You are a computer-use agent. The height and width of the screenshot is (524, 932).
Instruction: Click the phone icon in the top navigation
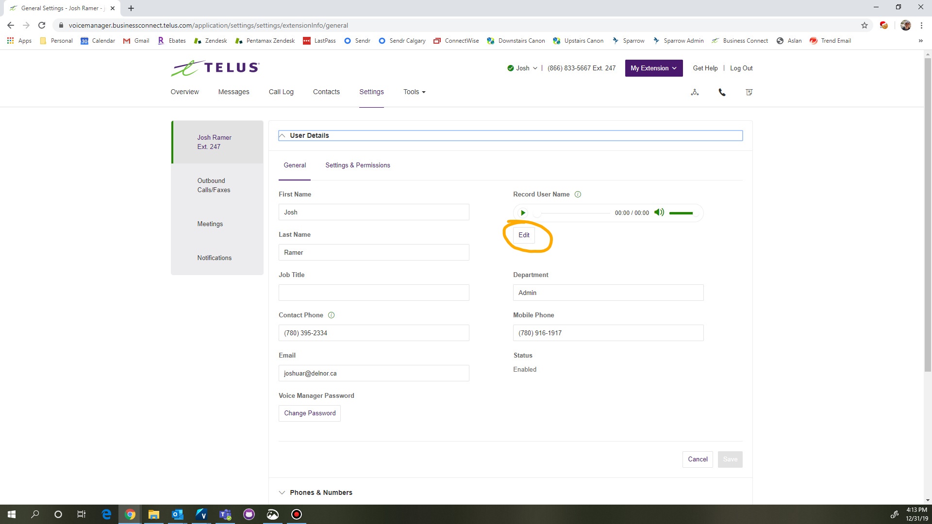pyautogui.click(x=722, y=92)
